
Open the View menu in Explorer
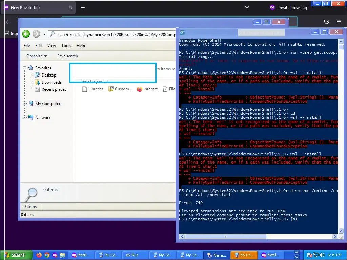tap(52, 46)
